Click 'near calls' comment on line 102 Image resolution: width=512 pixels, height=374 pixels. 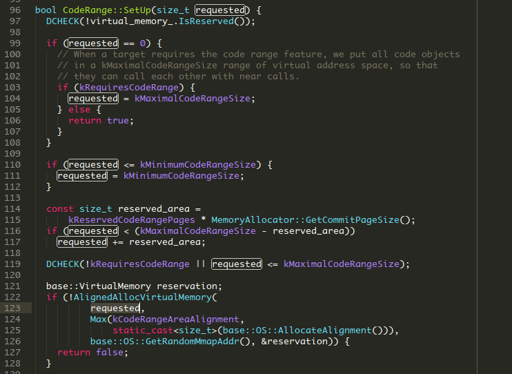269,77
